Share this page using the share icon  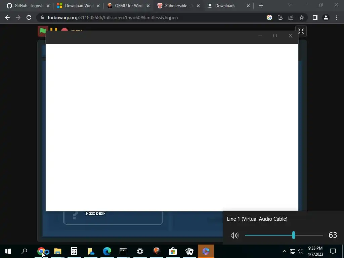tap(291, 17)
